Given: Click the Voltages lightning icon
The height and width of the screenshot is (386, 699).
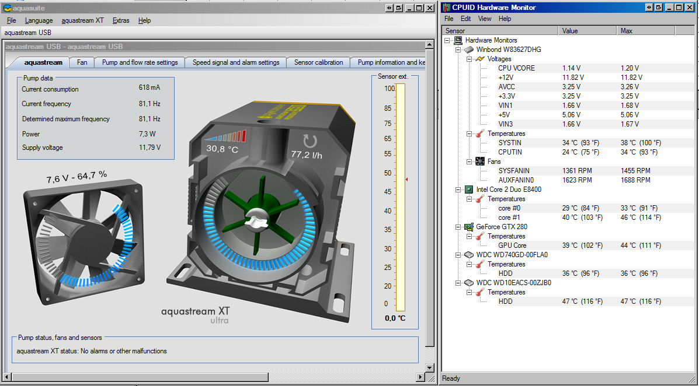Looking at the screenshot, I should (480, 59).
